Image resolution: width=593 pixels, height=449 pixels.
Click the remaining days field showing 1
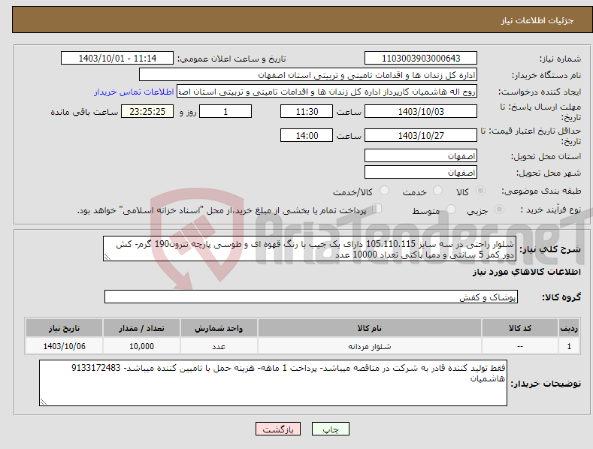[x=225, y=111]
